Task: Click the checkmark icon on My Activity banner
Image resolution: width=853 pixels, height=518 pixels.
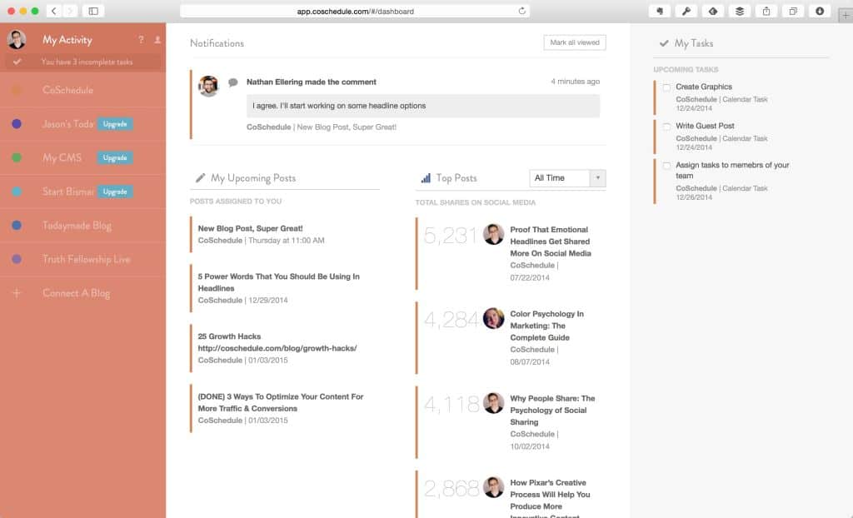Action: [18, 61]
